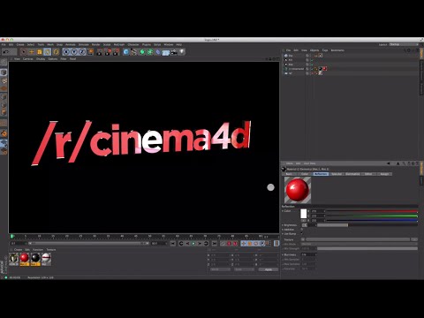
Task: Switch to Model mode in left sidebar
Action: pyautogui.click(x=4, y=72)
